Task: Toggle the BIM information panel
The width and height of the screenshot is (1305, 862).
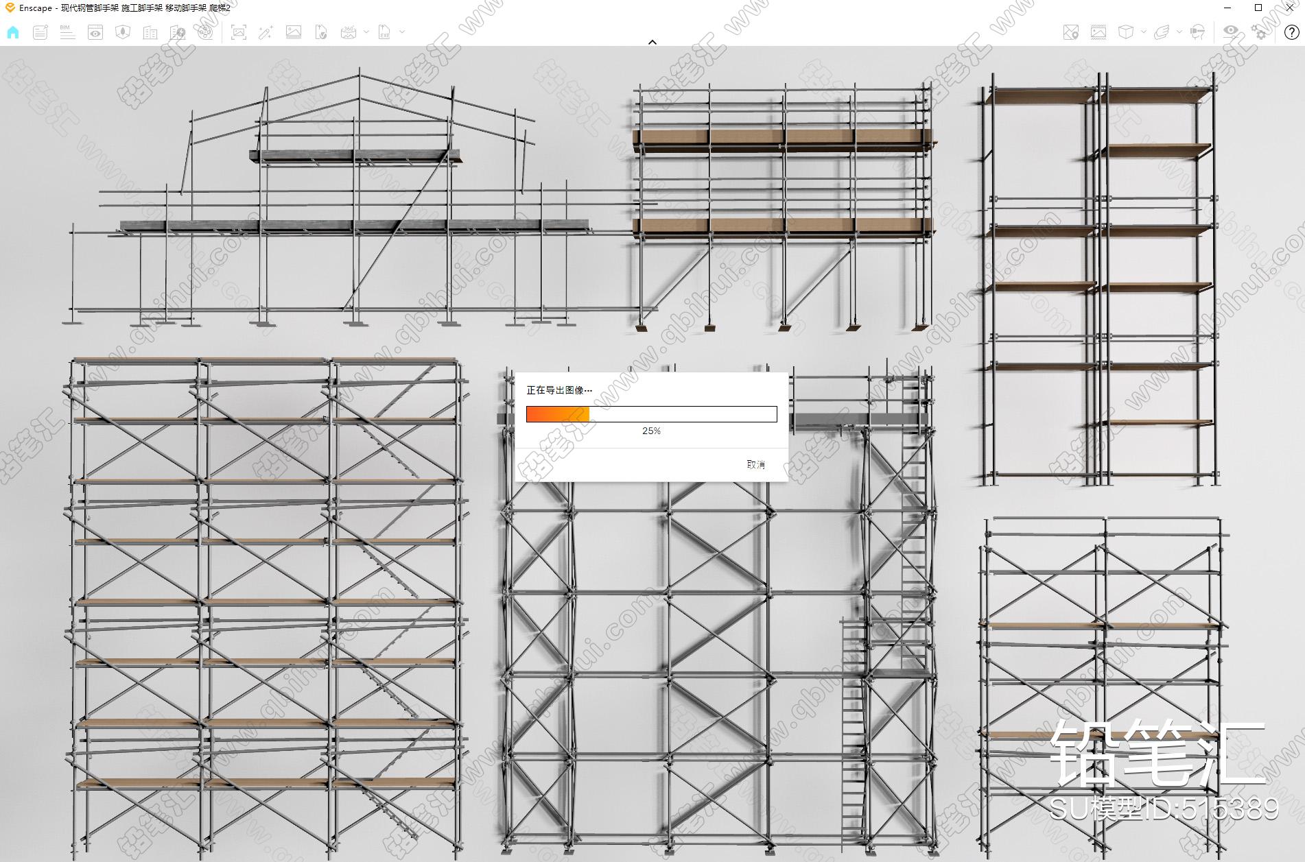Action: click(67, 32)
